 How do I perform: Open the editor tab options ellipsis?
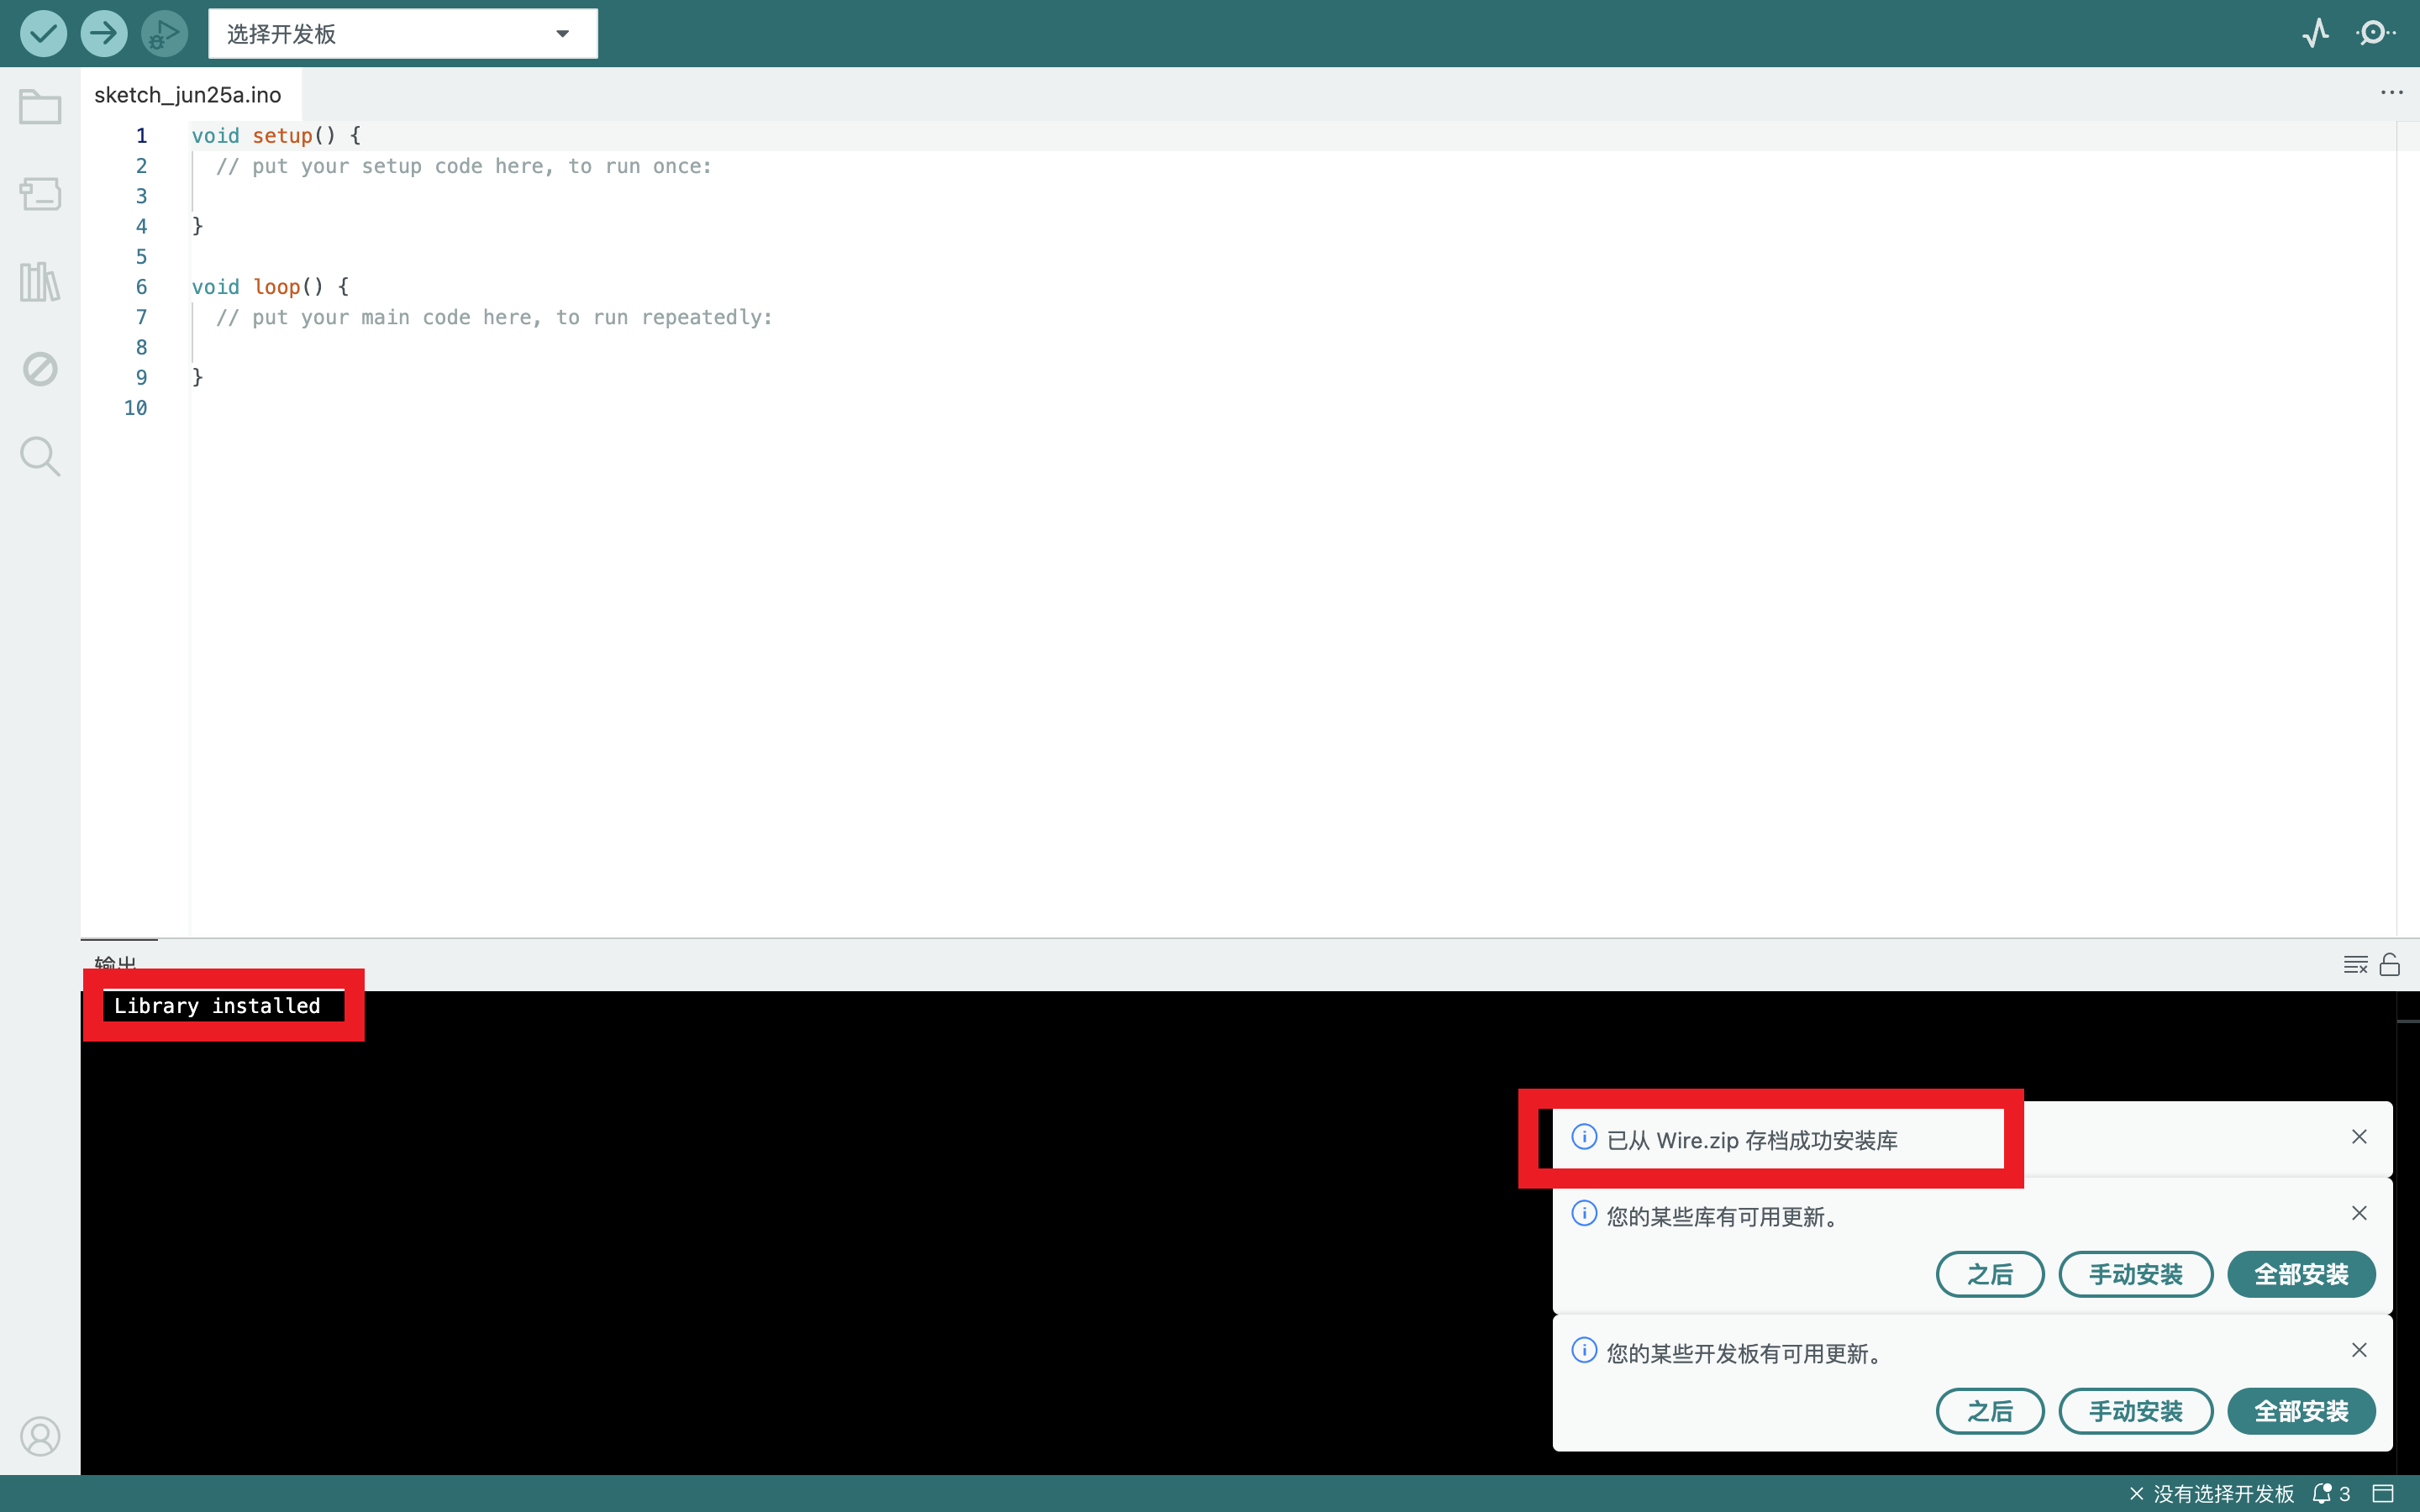(2391, 92)
